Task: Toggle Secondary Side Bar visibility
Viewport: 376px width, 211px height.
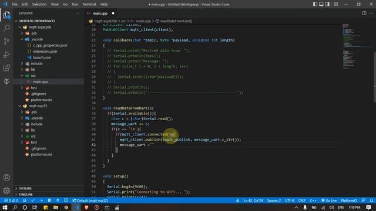Action: coord(327,4)
